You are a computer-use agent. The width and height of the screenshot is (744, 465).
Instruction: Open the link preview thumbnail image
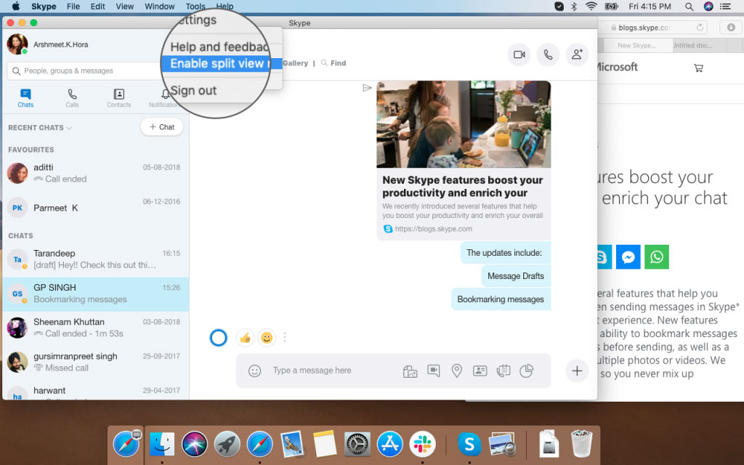coord(464,124)
